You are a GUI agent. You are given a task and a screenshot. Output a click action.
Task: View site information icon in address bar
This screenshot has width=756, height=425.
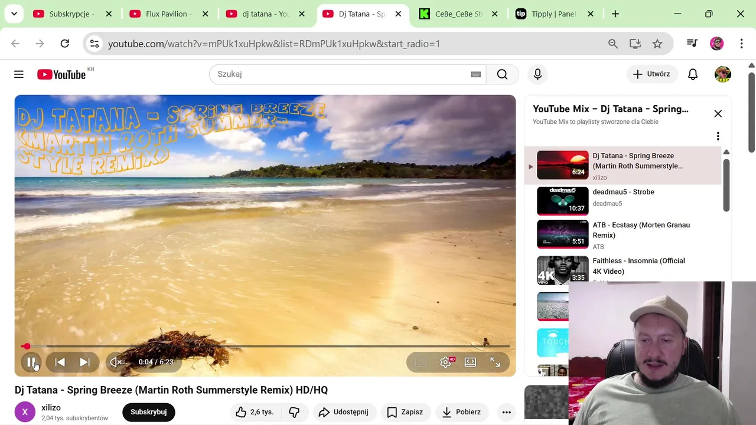click(94, 44)
